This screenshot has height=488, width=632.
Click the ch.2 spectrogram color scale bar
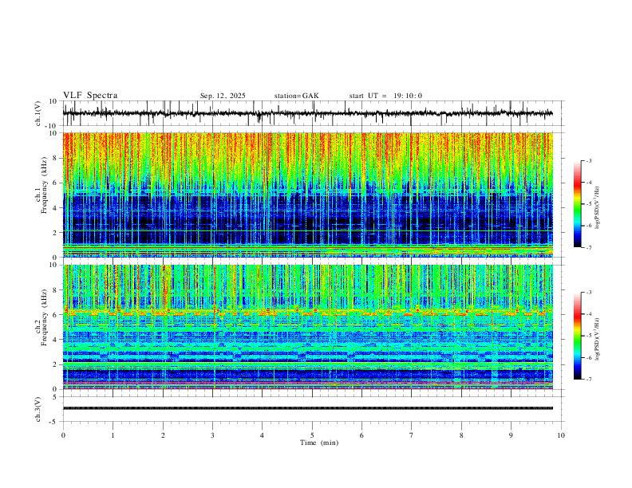tap(577, 336)
